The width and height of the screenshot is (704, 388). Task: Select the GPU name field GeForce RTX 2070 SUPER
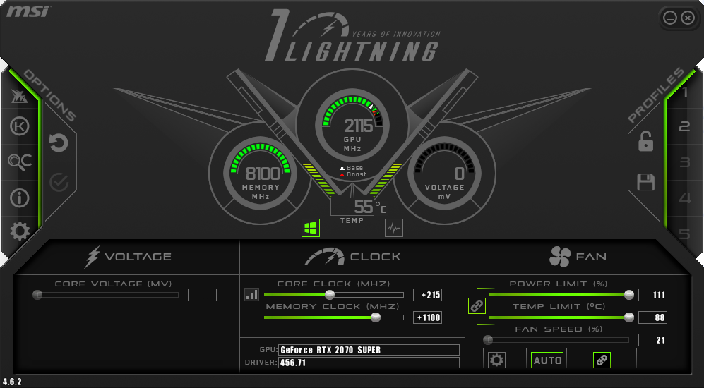click(369, 350)
